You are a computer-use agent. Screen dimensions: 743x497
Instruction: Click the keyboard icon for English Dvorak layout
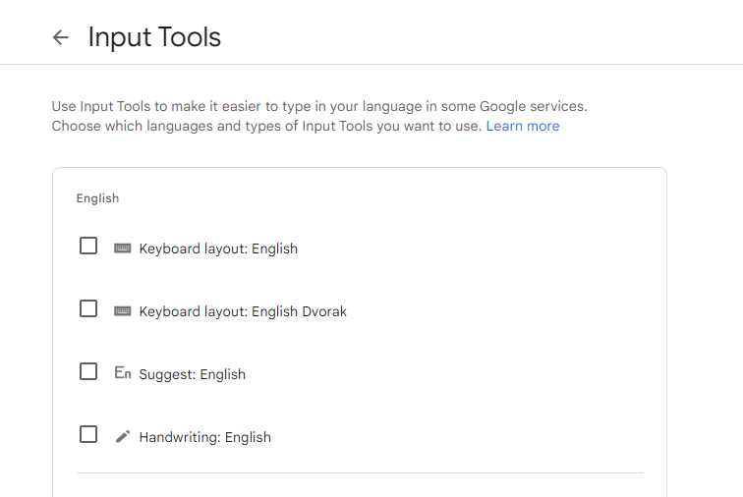coord(122,311)
